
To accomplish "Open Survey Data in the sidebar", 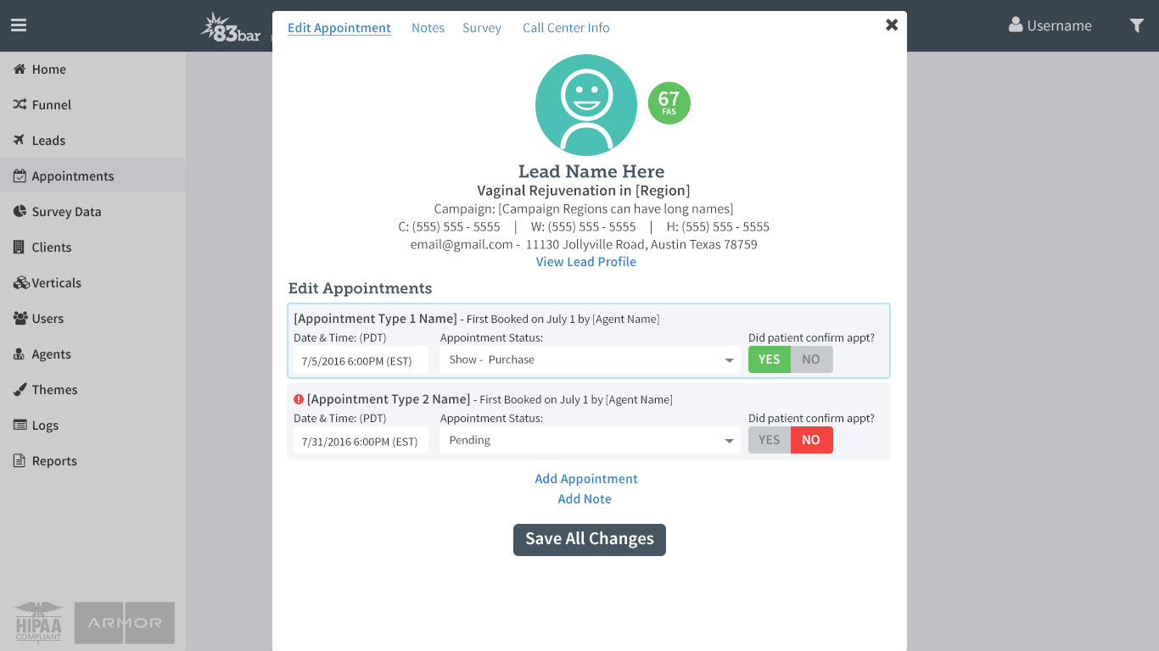I will pyautogui.click(x=92, y=211).
